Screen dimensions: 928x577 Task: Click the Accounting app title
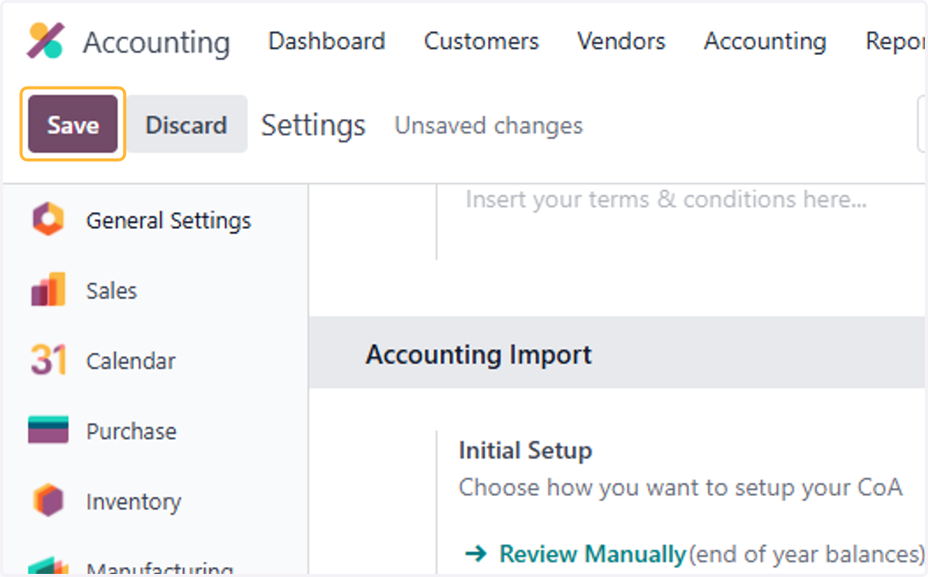click(156, 43)
